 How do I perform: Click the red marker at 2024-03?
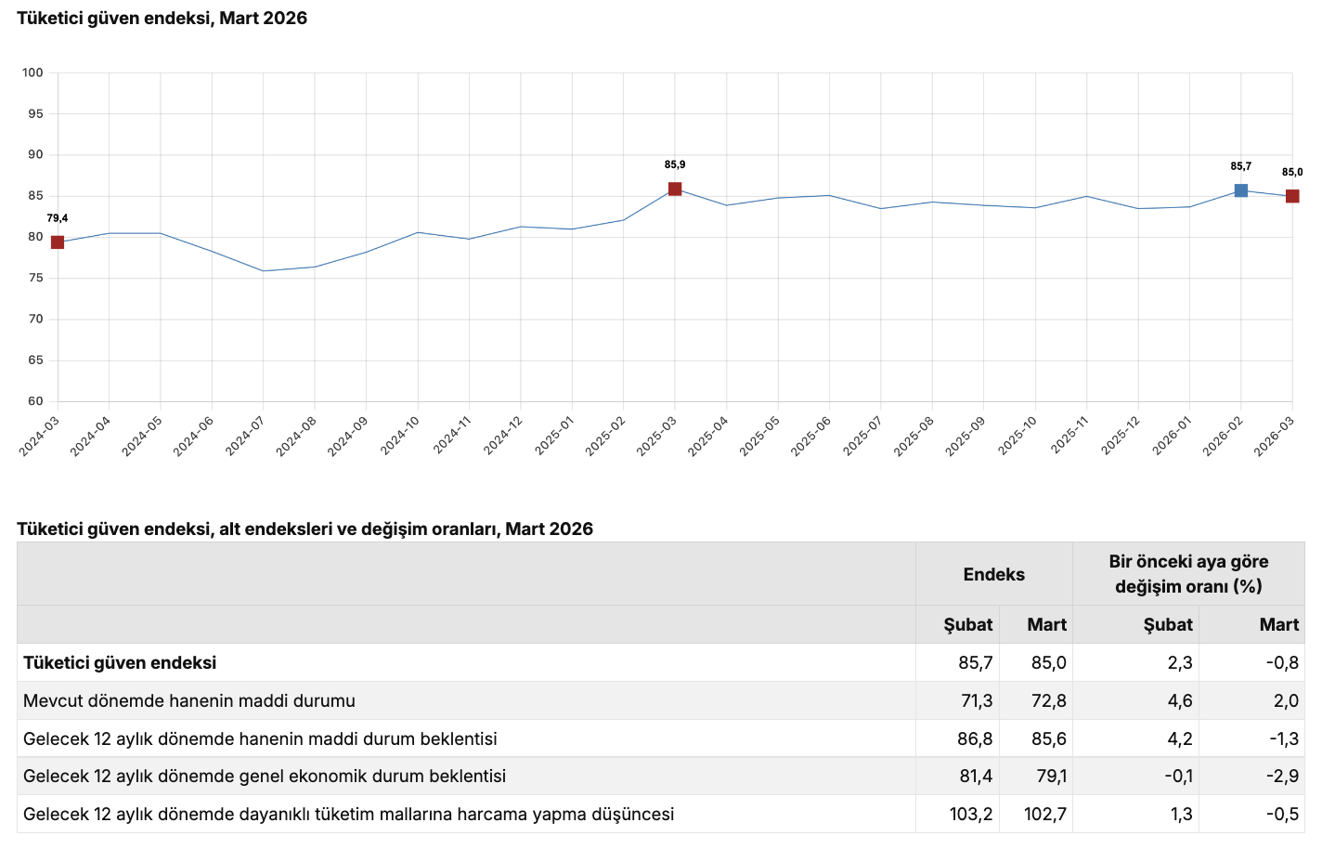pos(58,242)
